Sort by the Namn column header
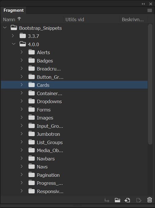This screenshot has height=208, width=155. pos(9,19)
